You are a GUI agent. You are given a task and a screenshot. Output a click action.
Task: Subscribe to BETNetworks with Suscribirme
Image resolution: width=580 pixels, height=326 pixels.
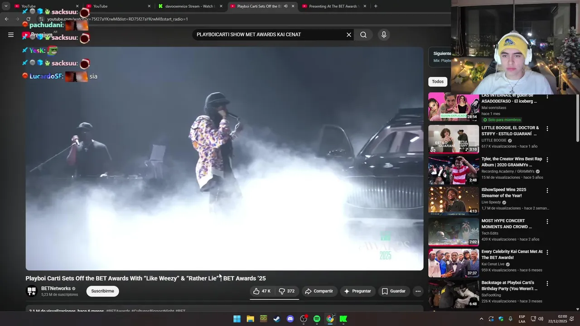103,291
